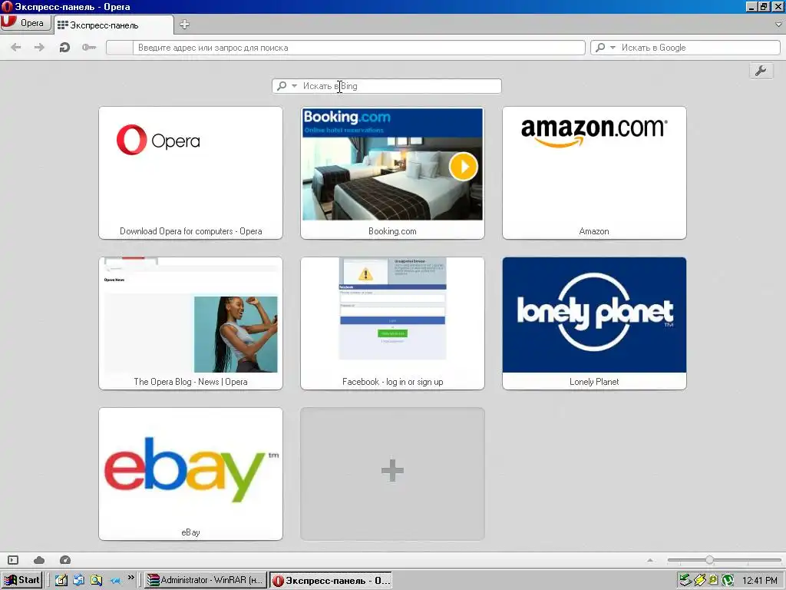
Task: Expand hidden quick launch items chevron
Action: tap(130, 578)
